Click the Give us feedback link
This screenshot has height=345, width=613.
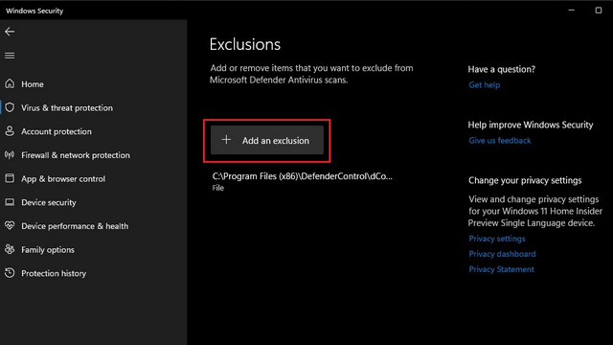[500, 141]
